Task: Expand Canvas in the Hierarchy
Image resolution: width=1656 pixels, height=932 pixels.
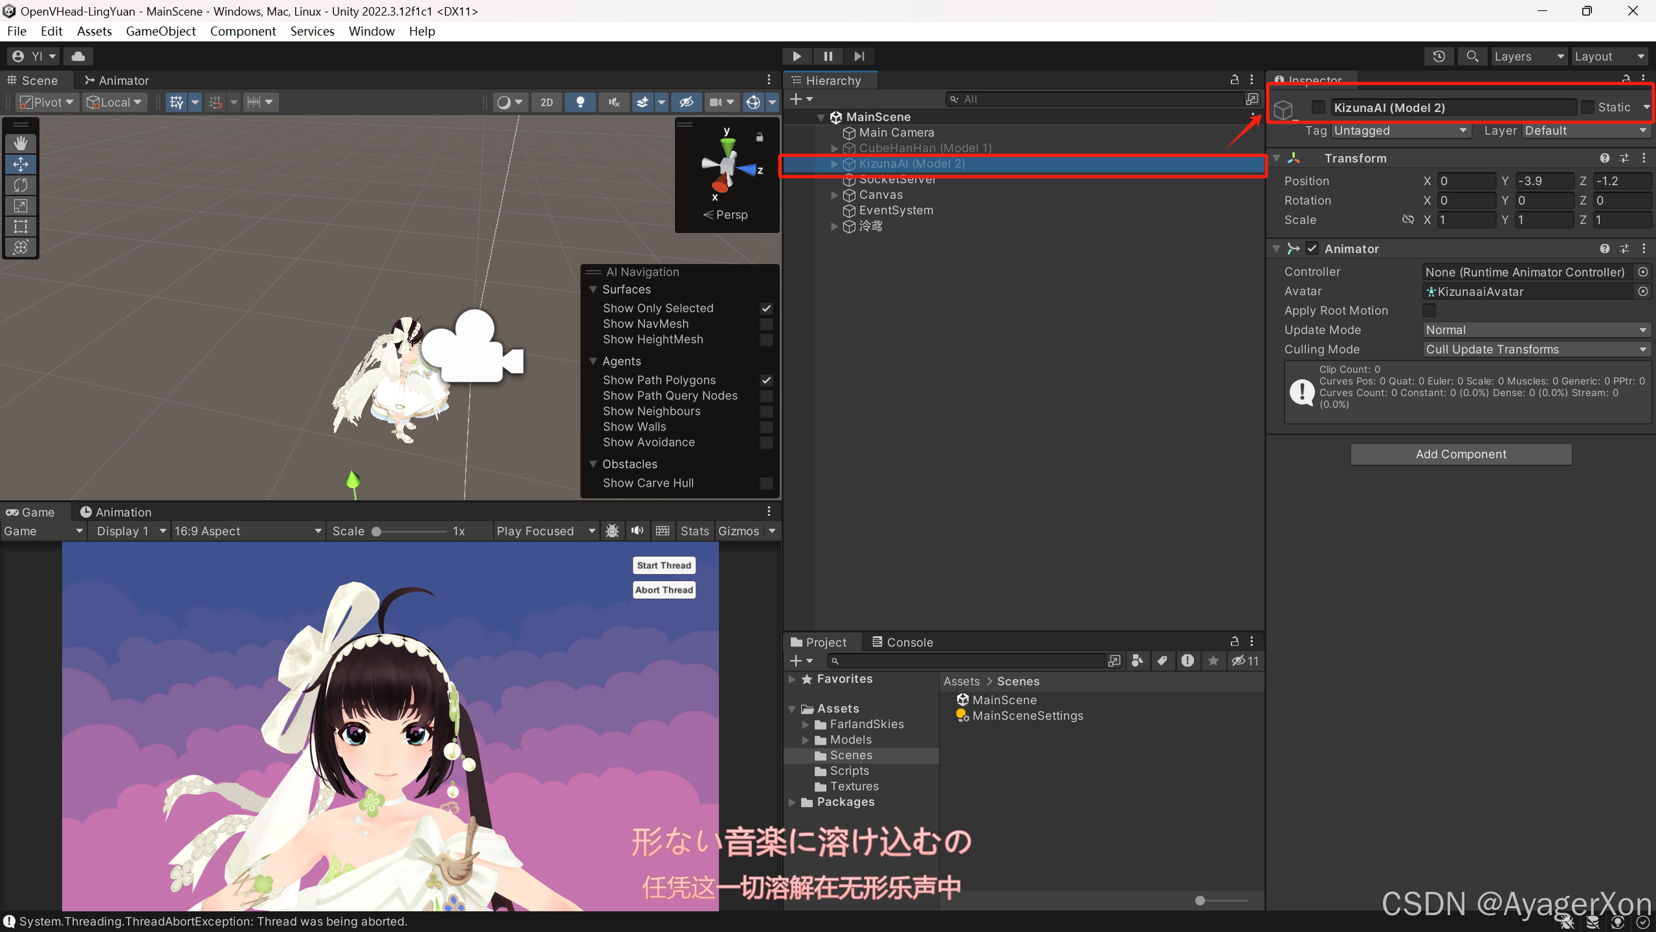Action: 835,195
